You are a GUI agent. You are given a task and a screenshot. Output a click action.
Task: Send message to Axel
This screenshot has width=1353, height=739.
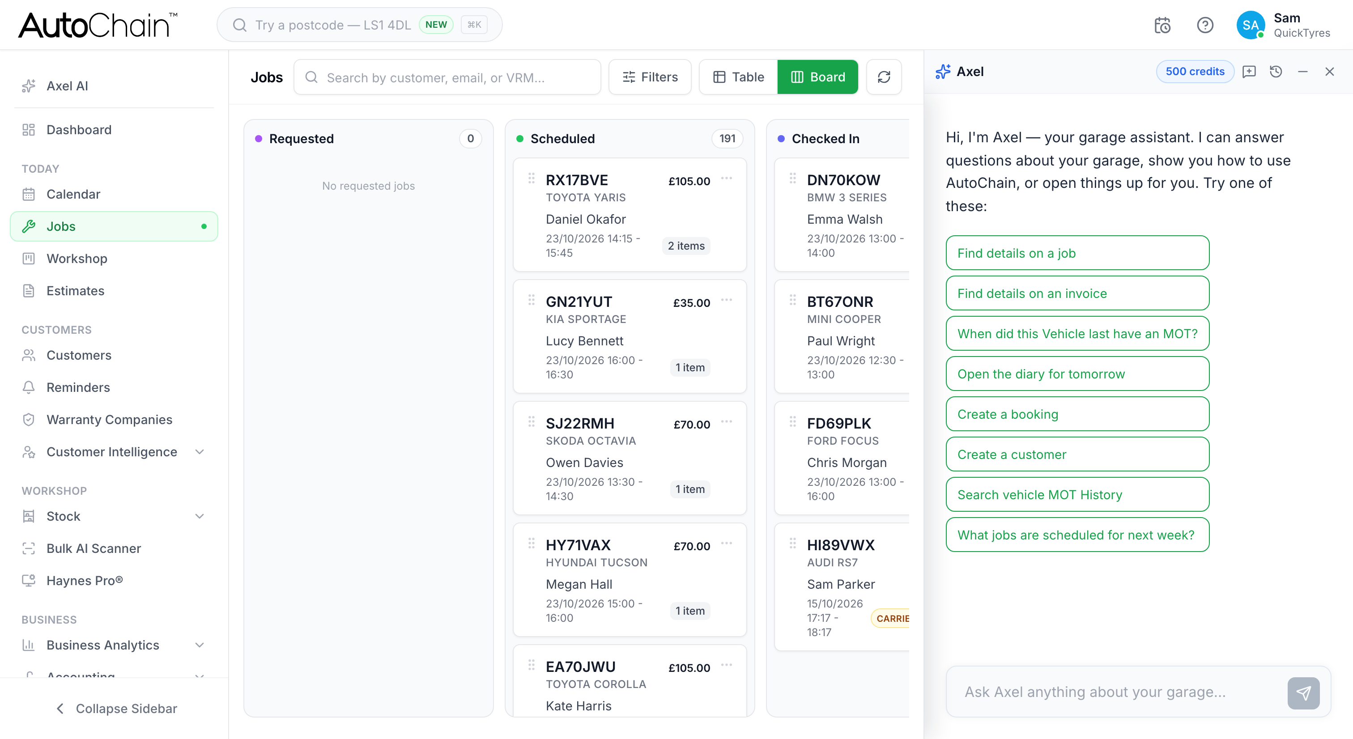tap(1303, 693)
